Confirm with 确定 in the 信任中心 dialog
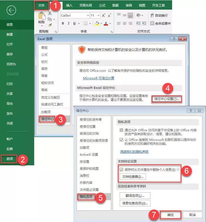206x222 pixels. [171, 215]
